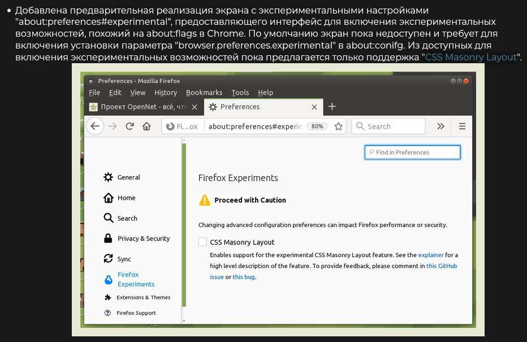This screenshot has height=342, width=527.
Task: Click the General gear icon in the sidebar
Action: coord(108,177)
